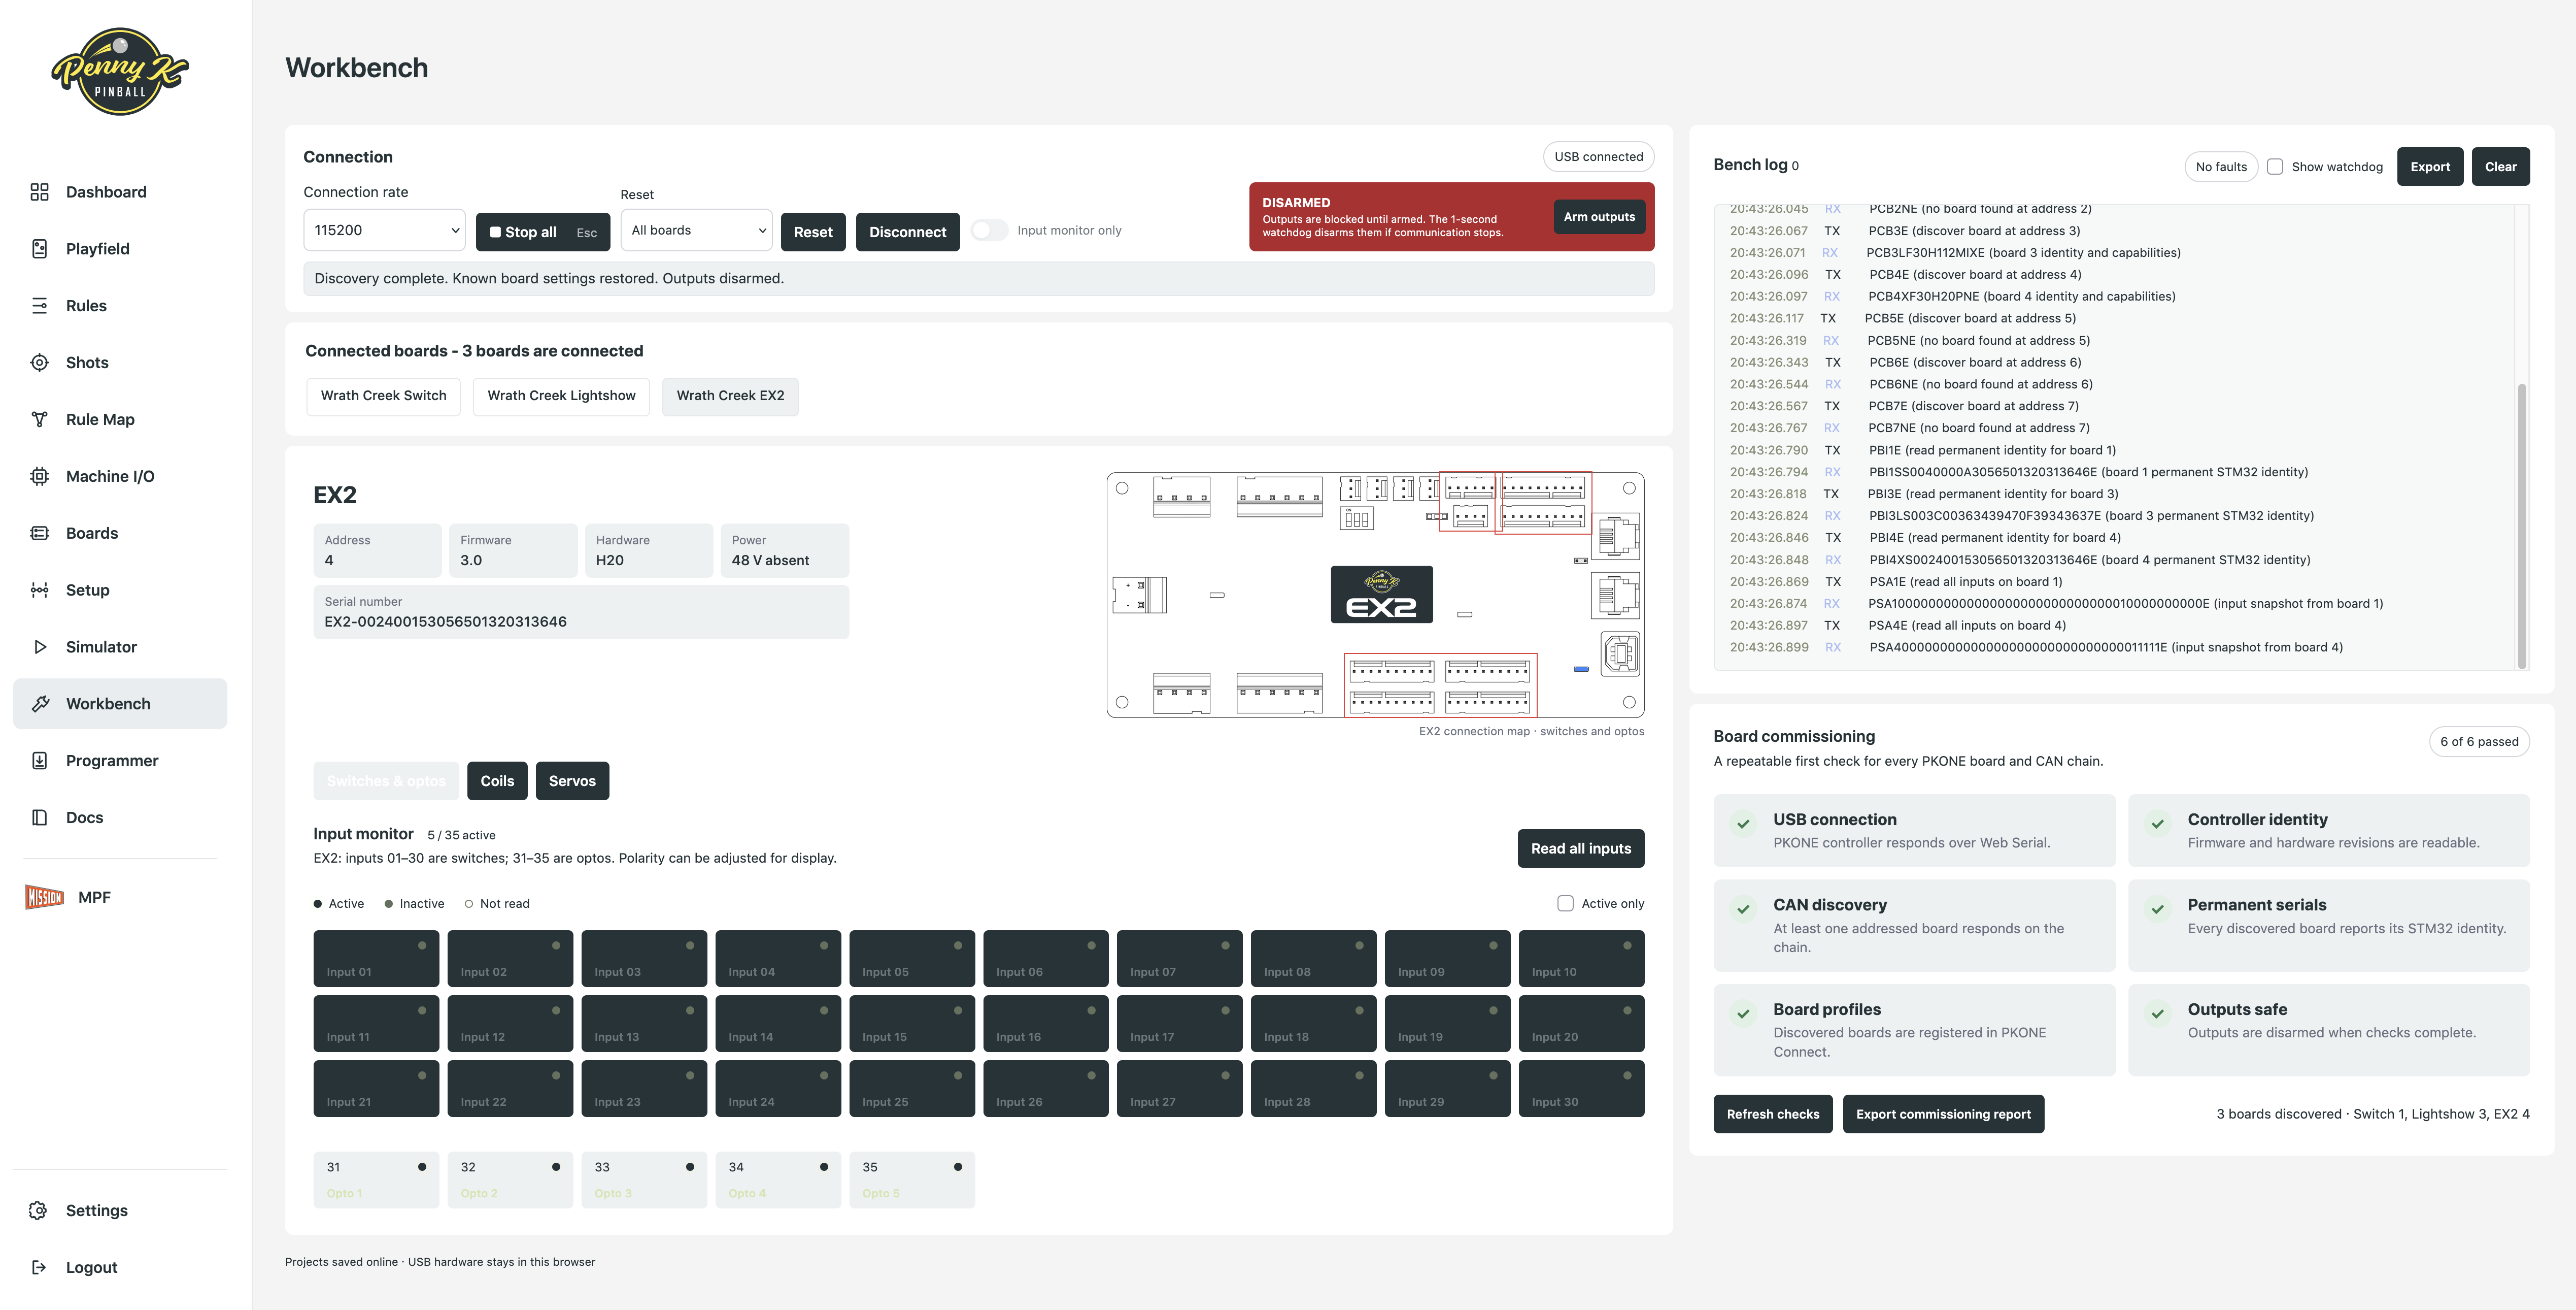Click the bench log scrollbar

tap(2521, 526)
